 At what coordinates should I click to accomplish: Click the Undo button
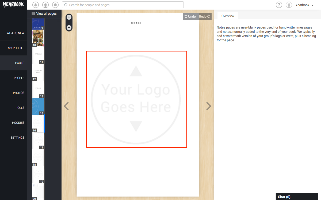pos(190,16)
